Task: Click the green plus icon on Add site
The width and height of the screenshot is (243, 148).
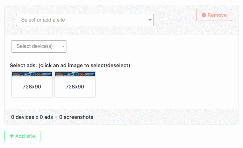Action: (11, 136)
